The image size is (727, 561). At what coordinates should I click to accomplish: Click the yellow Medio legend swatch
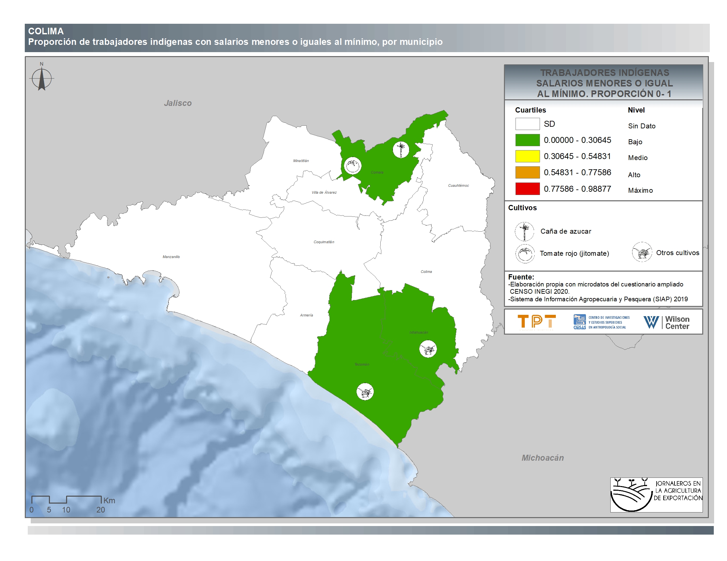(x=527, y=156)
